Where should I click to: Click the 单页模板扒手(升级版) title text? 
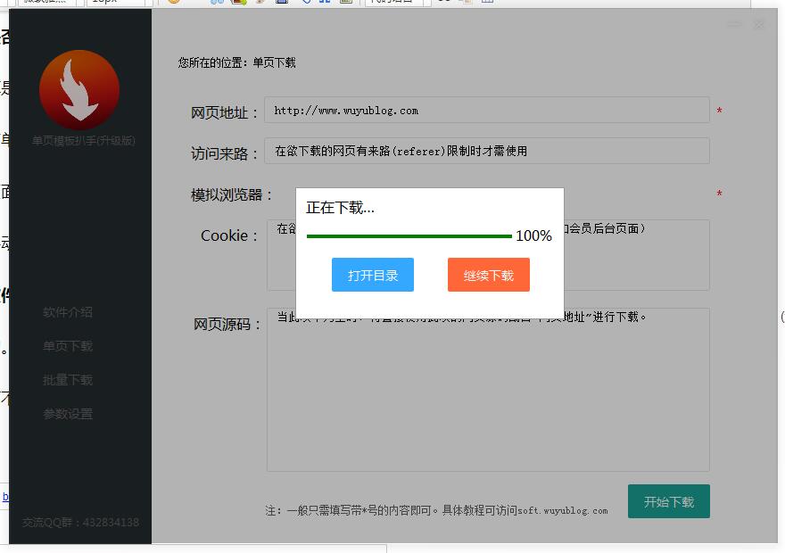[84, 141]
